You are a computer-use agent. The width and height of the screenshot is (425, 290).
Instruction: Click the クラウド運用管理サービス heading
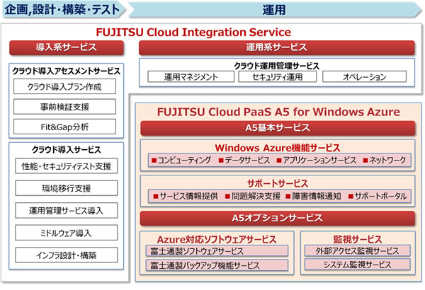pos(277,66)
